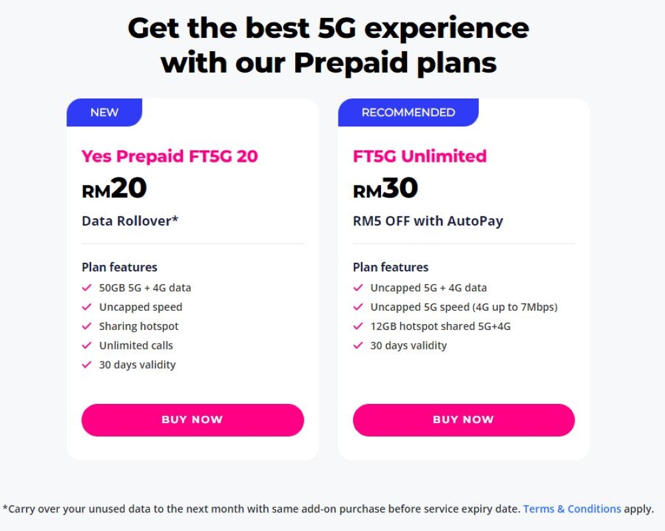The image size is (665, 531).
Task: Click the RM30 price text
Action: point(386,188)
